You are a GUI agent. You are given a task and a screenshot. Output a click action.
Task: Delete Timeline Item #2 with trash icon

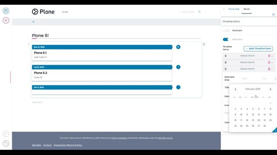click(269, 62)
